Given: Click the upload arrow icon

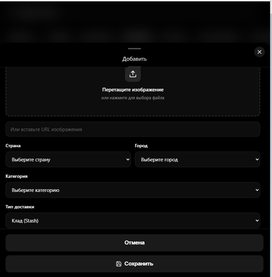Looking at the screenshot, I should click(133, 74).
